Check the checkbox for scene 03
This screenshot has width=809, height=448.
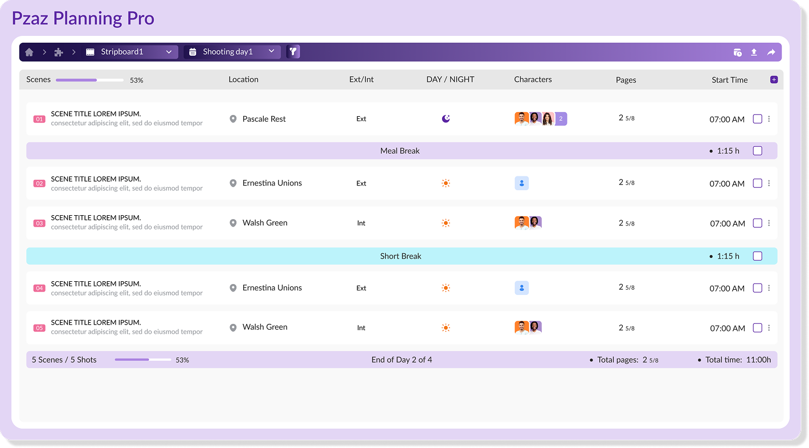[x=758, y=223]
